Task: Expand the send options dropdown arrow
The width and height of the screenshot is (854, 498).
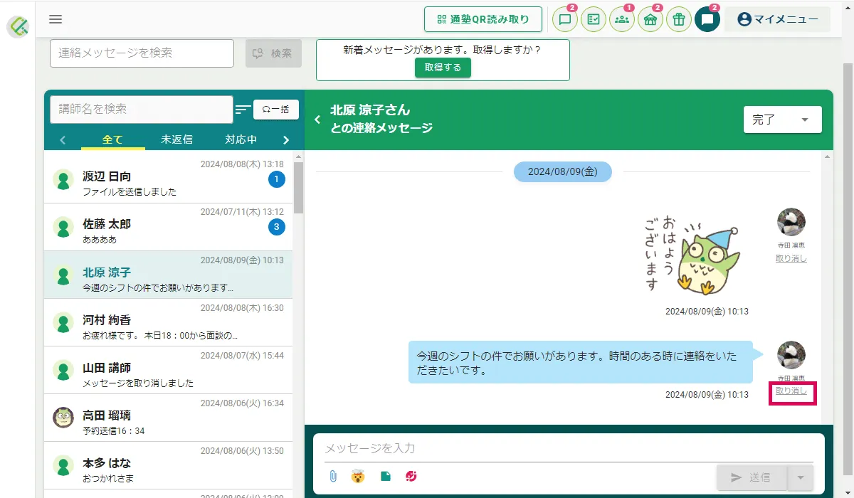Action: [x=801, y=477]
